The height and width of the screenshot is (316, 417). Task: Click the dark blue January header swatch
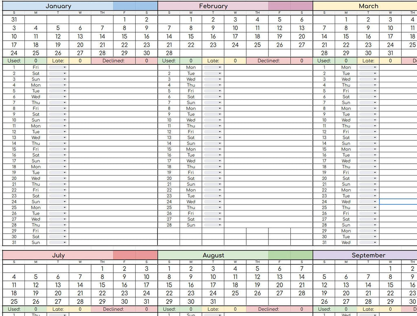point(135,6)
